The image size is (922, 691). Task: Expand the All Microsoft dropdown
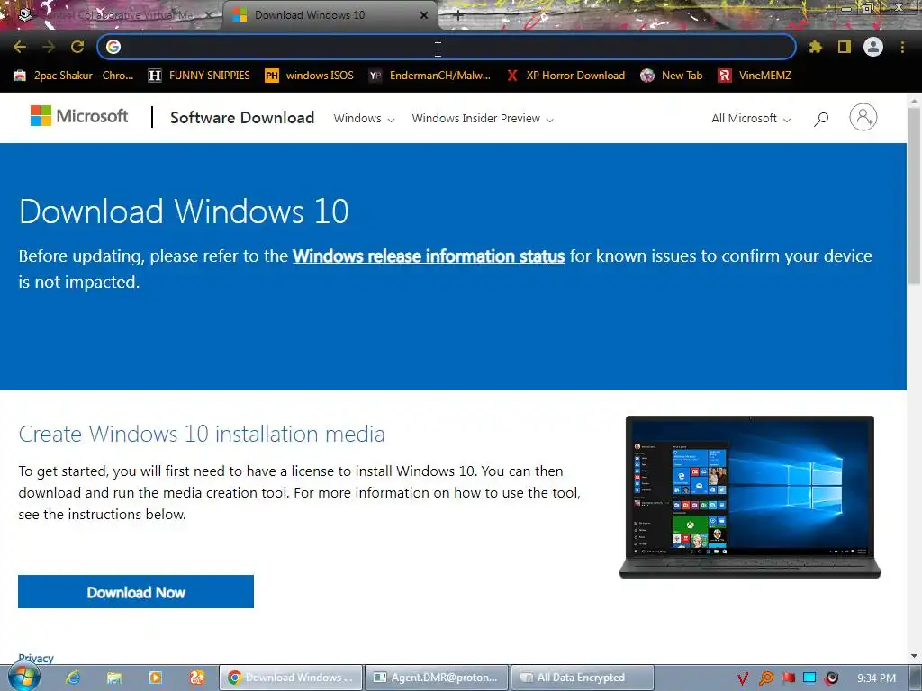coord(751,118)
